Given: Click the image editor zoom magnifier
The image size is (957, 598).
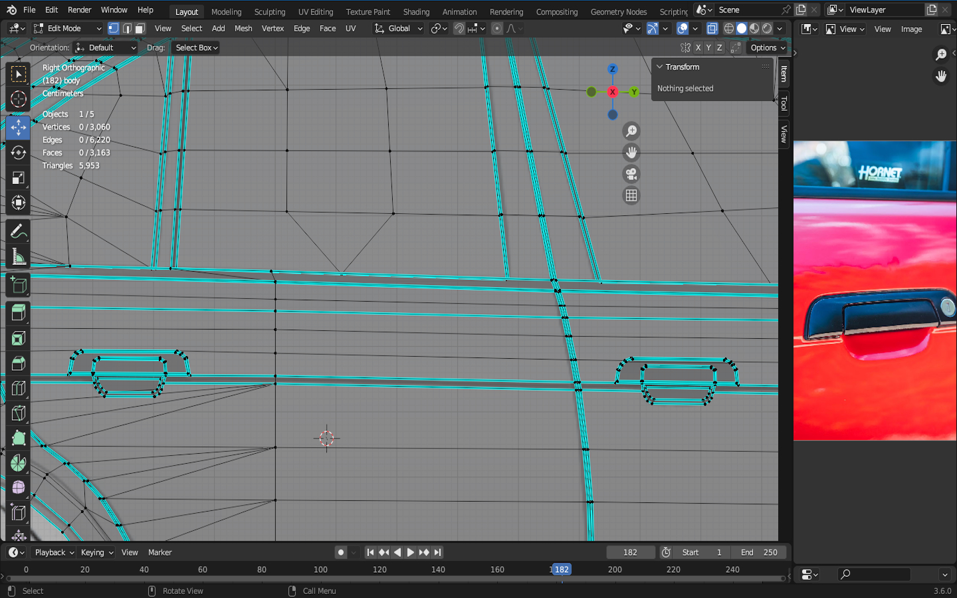Looking at the screenshot, I should [941, 54].
